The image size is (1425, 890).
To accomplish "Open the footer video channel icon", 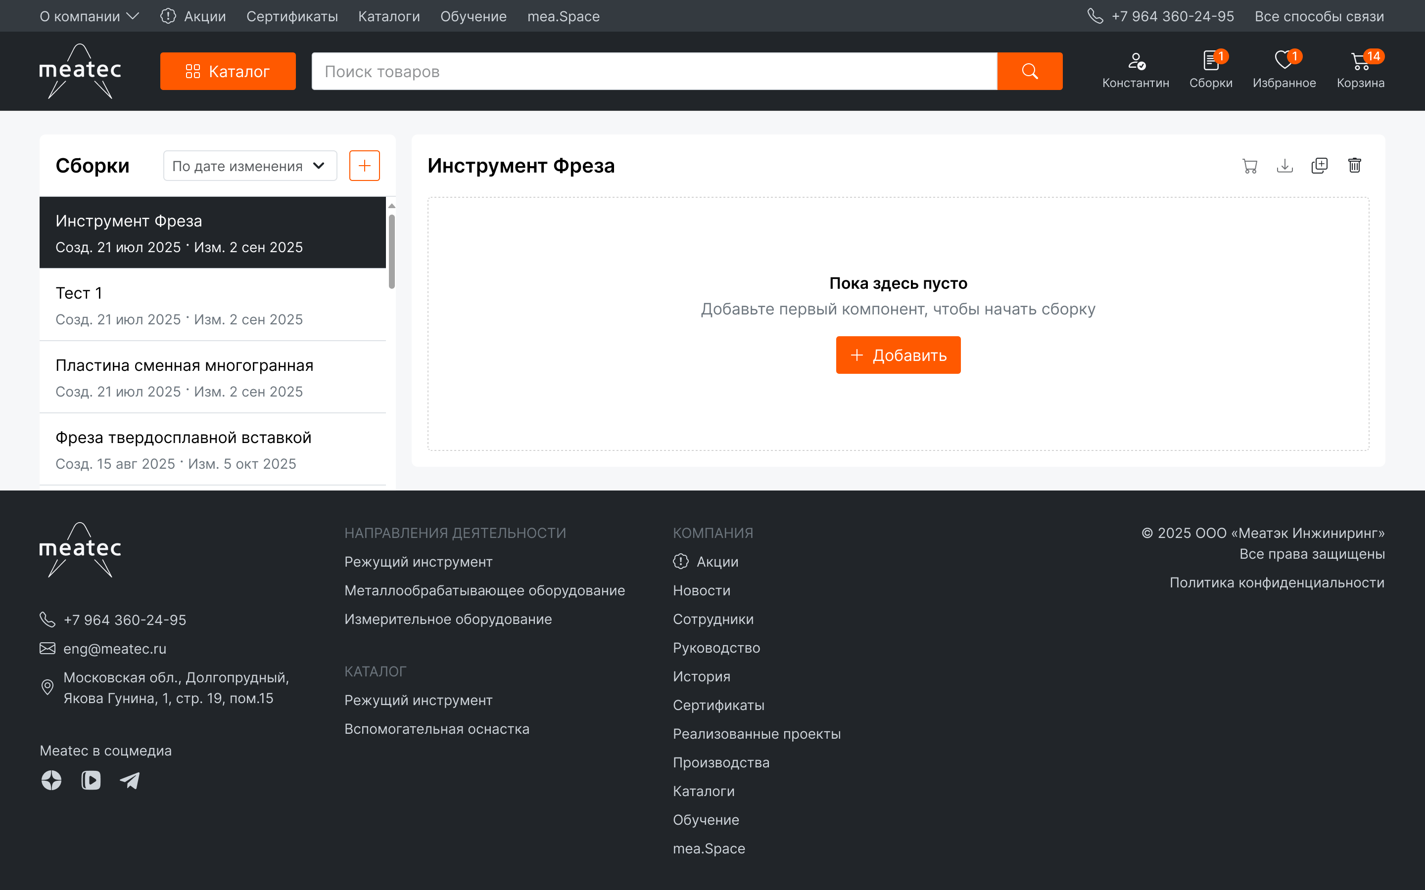I will (x=91, y=781).
